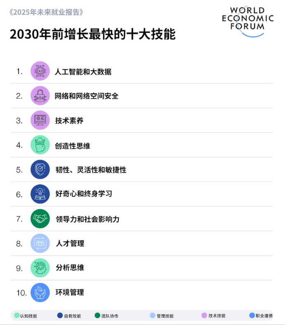Click the World Economic Forum logo
This screenshot has height=325, width=285.
(248, 21)
